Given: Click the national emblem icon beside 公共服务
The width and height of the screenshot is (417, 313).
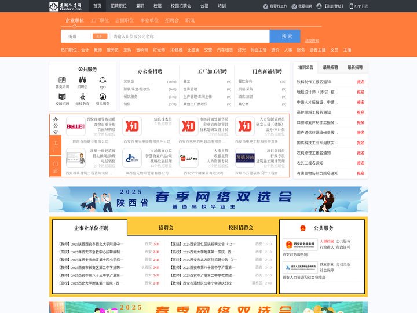Looking at the screenshot, I should coord(303,228).
